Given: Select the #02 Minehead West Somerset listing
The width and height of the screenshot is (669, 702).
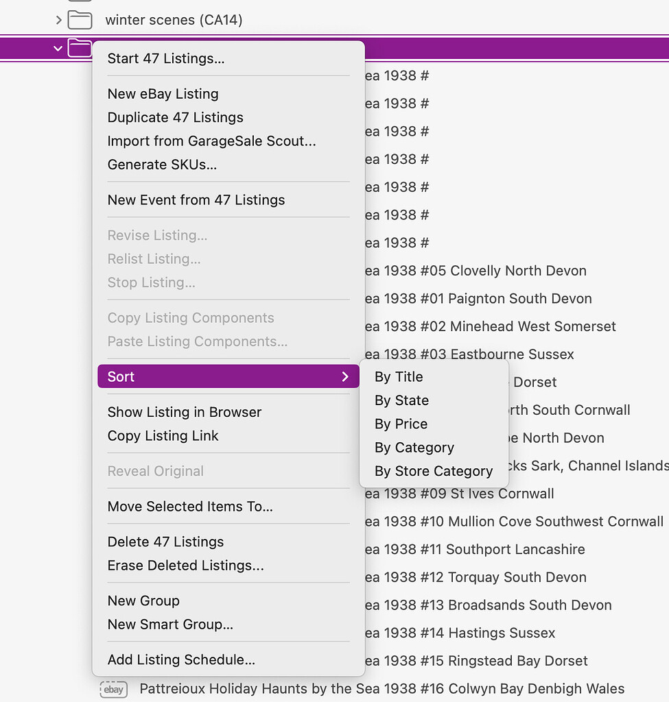Looking at the screenshot, I should pos(490,326).
